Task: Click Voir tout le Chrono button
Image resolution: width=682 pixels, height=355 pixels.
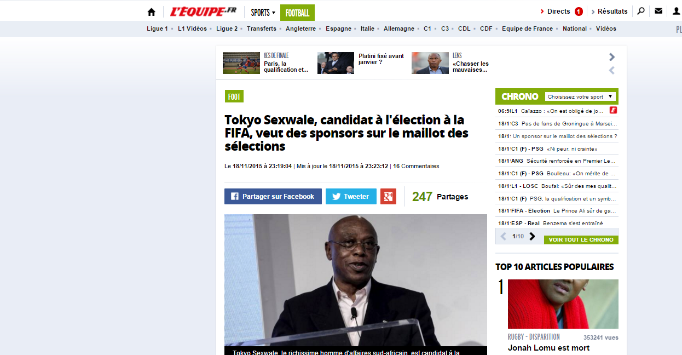Action: 581,240
